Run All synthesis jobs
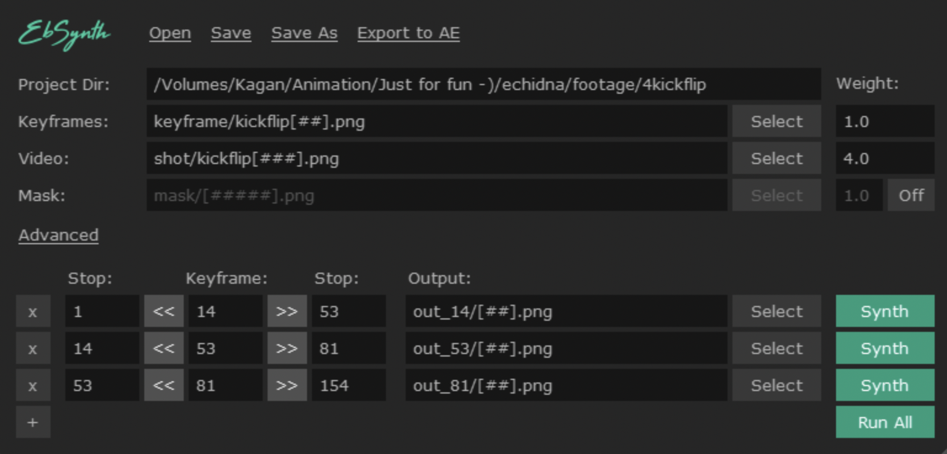 [x=885, y=423]
